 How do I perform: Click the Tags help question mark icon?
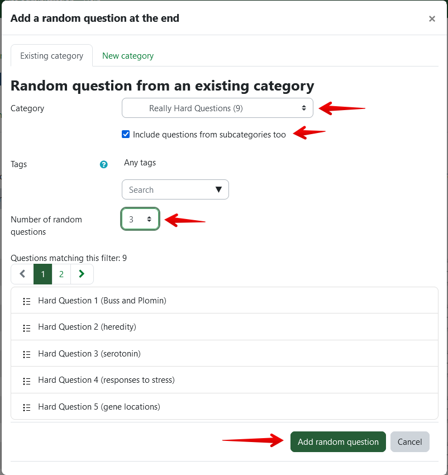[103, 164]
